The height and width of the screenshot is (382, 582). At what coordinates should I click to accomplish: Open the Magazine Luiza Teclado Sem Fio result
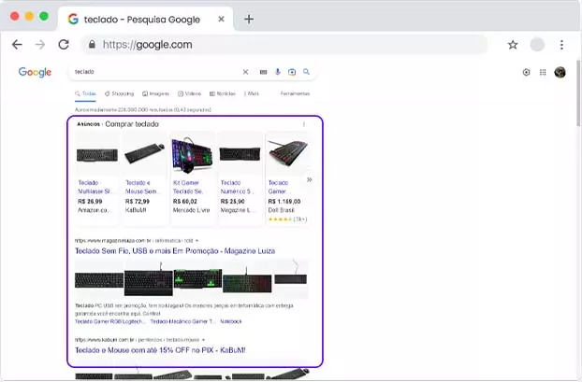175,251
